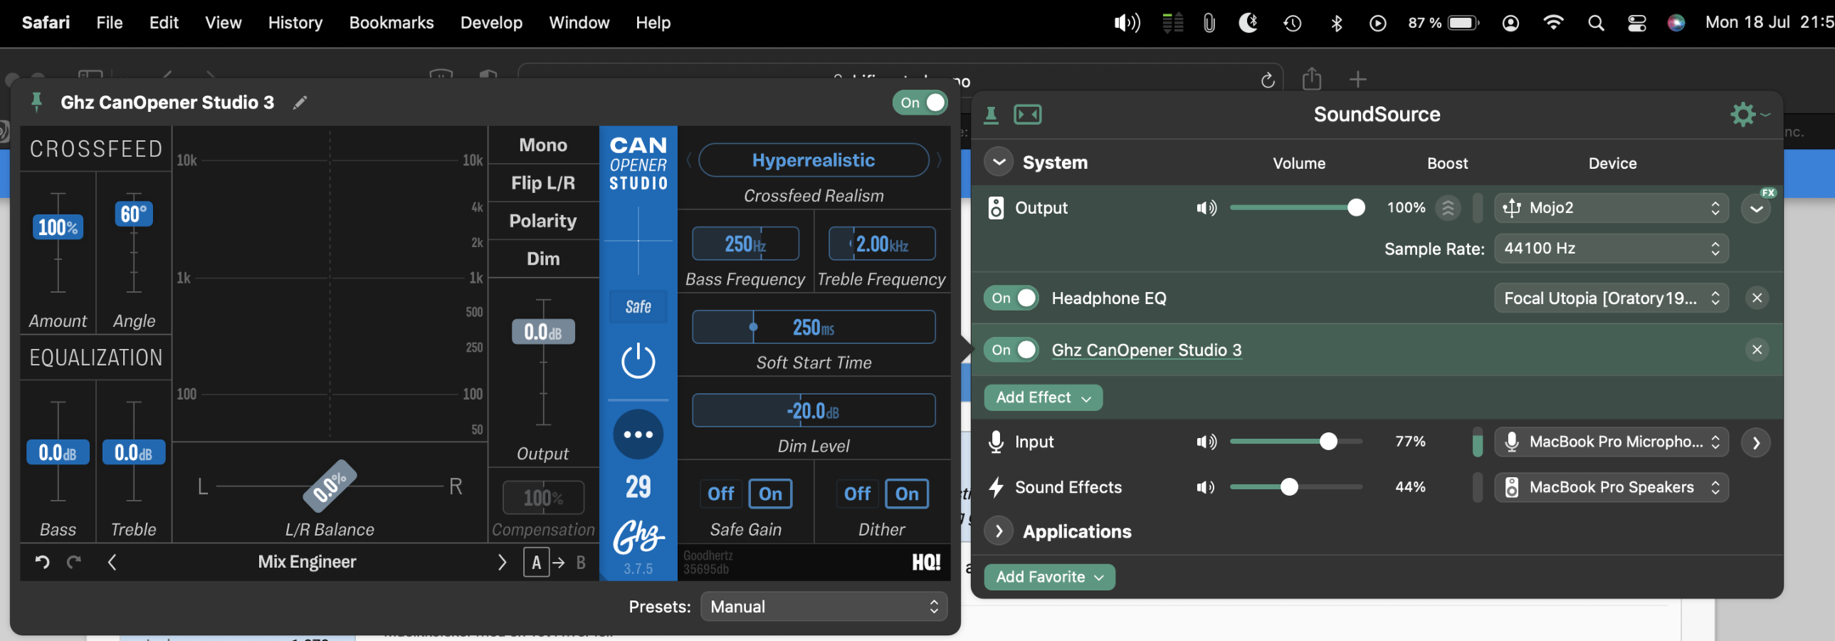Set Safe Gain to Off
This screenshot has height=641, width=1835.
(720, 494)
